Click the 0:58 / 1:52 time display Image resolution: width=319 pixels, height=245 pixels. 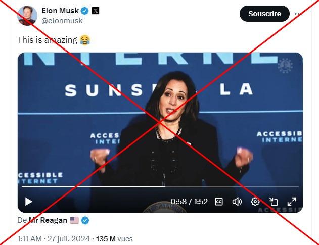point(189,202)
